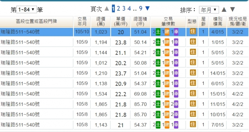The image size is (249, 132).
Task: Select floor 6/015 cell
Action: [218, 83]
